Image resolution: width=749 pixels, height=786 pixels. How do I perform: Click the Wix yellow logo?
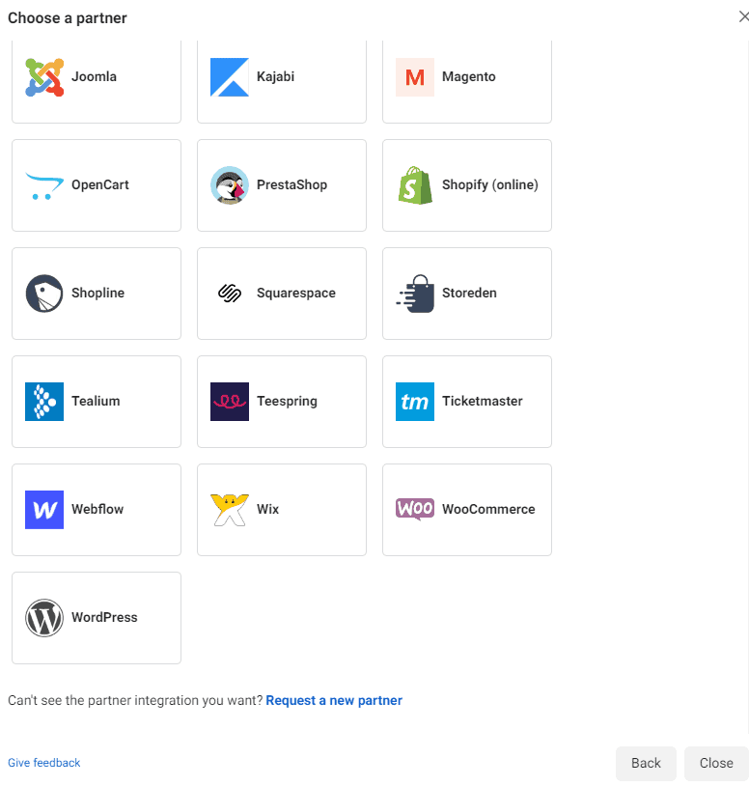tap(230, 510)
